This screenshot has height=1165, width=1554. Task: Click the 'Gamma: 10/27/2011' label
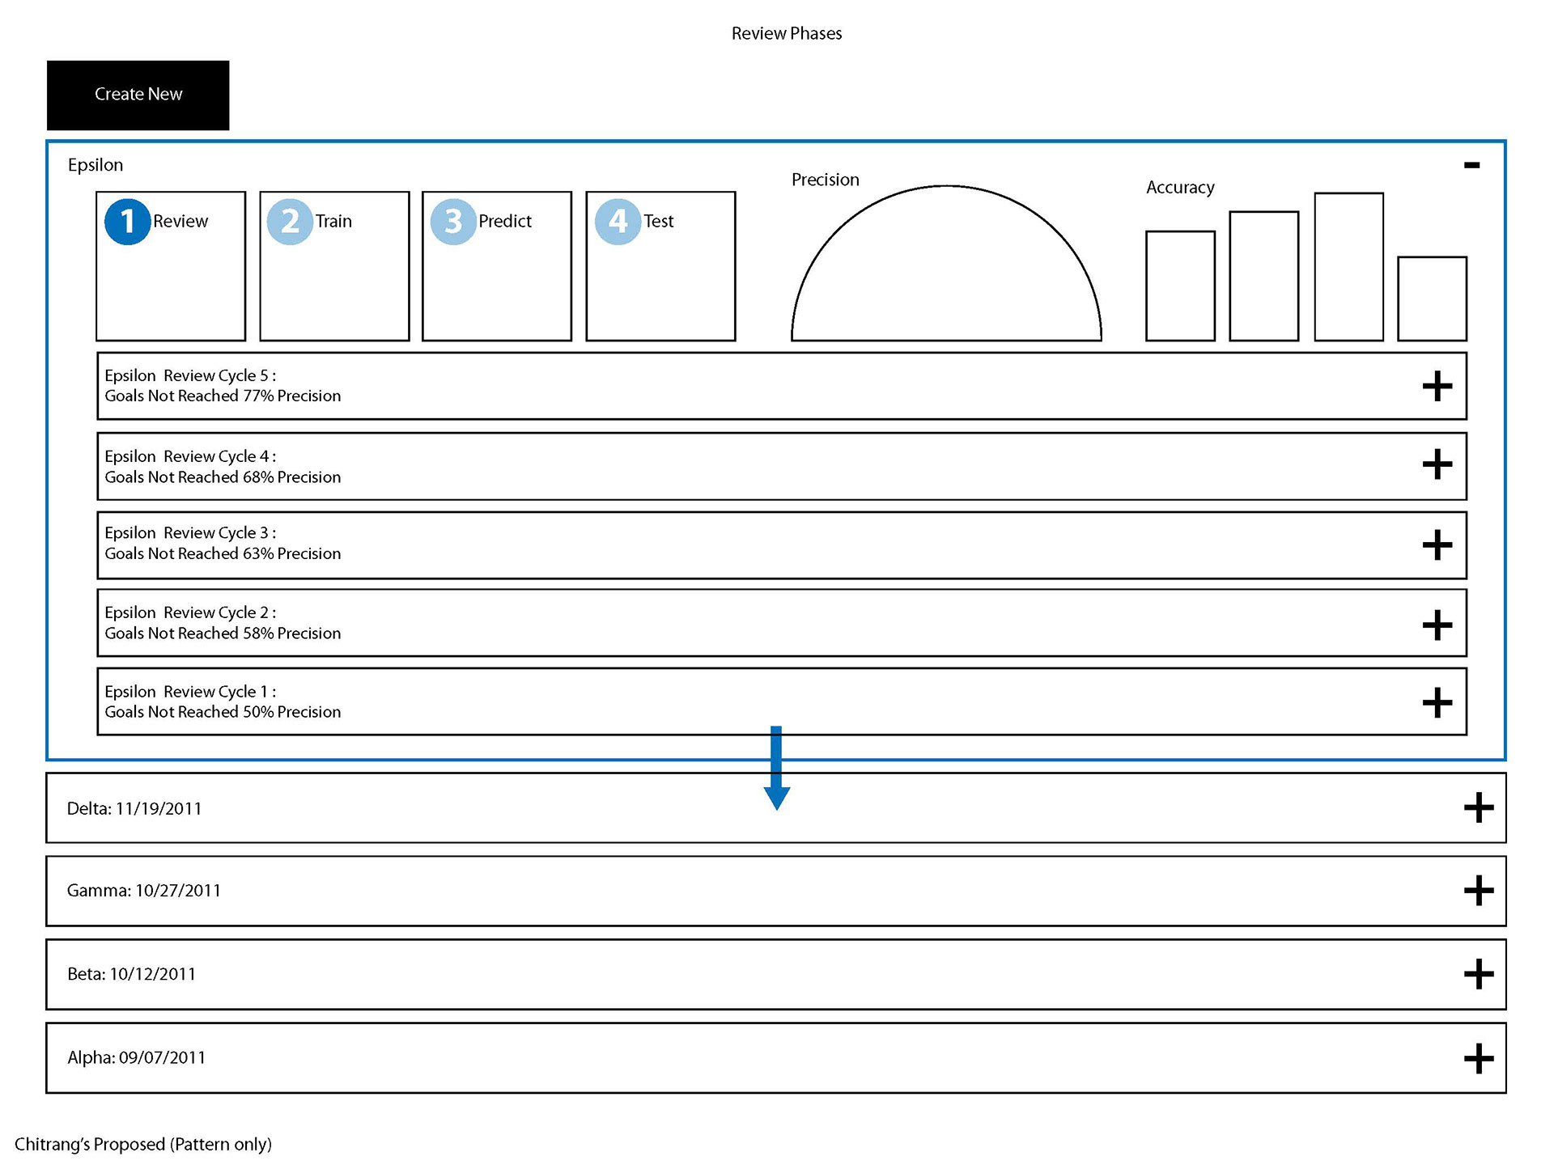tap(144, 891)
